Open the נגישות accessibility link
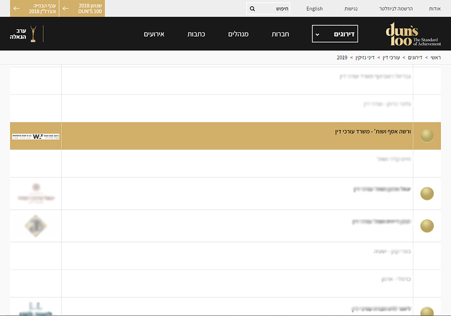 point(351,9)
